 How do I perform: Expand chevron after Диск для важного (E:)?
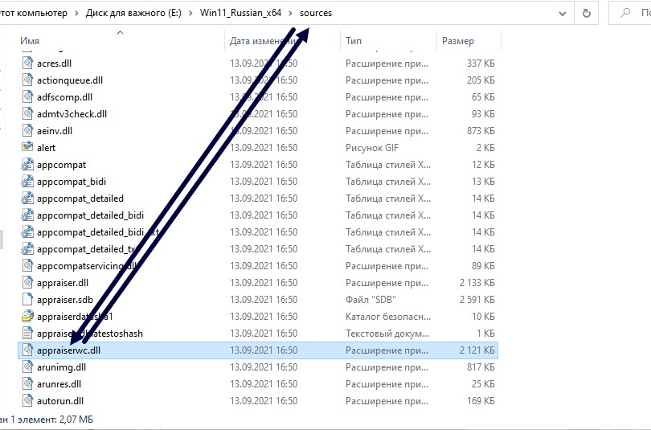(x=190, y=14)
